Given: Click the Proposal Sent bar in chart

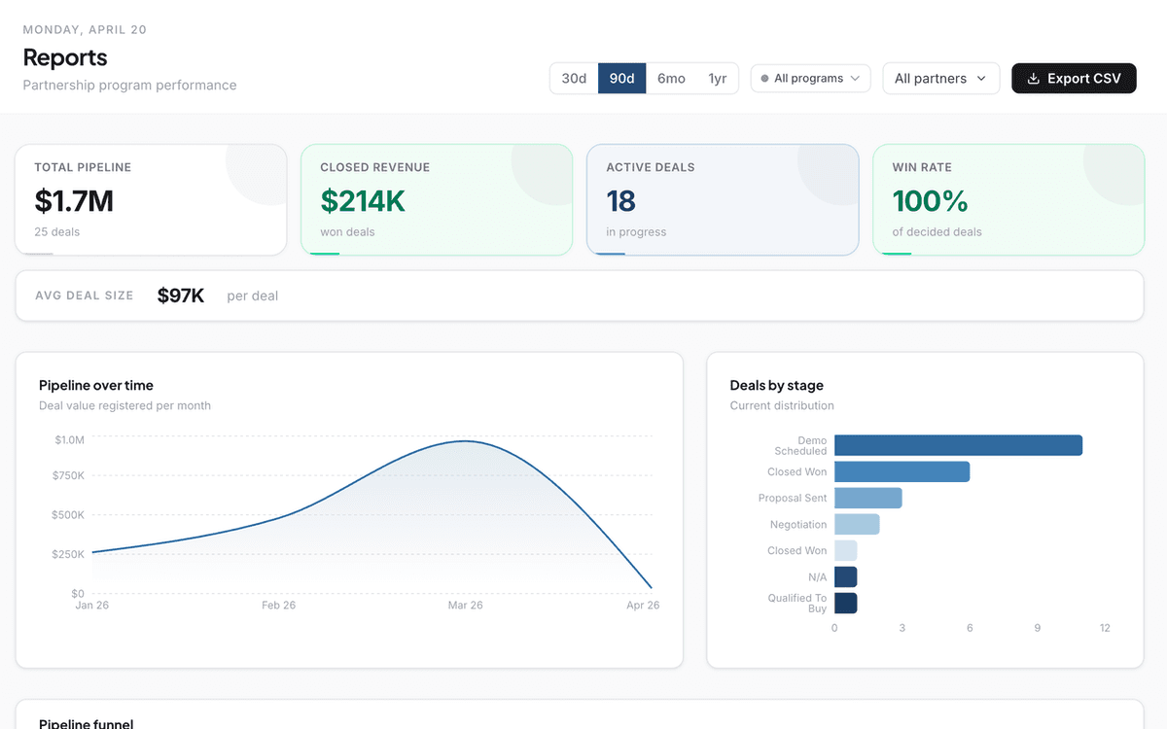Looking at the screenshot, I should pyautogui.click(x=867, y=498).
